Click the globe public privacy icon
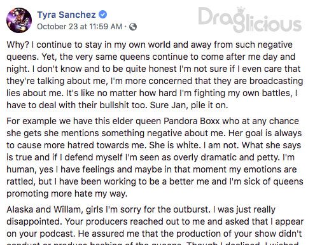315x245 pixels. (x=133, y=27)
